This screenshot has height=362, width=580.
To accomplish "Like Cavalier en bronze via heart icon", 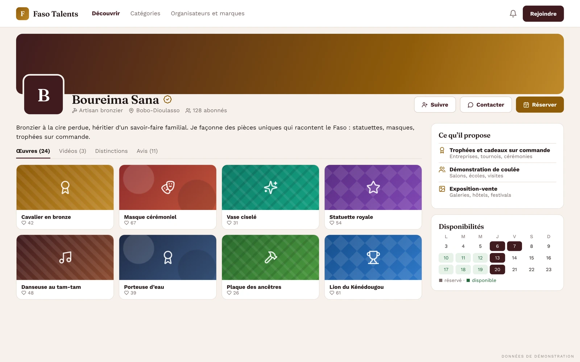I will pyautogui.click(x=24, y=223).
